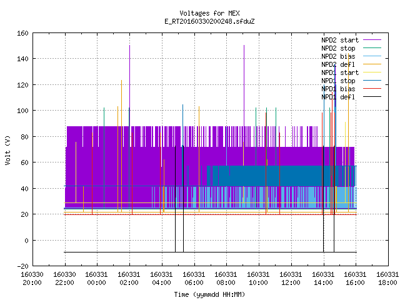The width and height of the screenshot is (400, 300).
Task: Click the orange NPD2 defl legend line
Action: (x=372, y=64)
